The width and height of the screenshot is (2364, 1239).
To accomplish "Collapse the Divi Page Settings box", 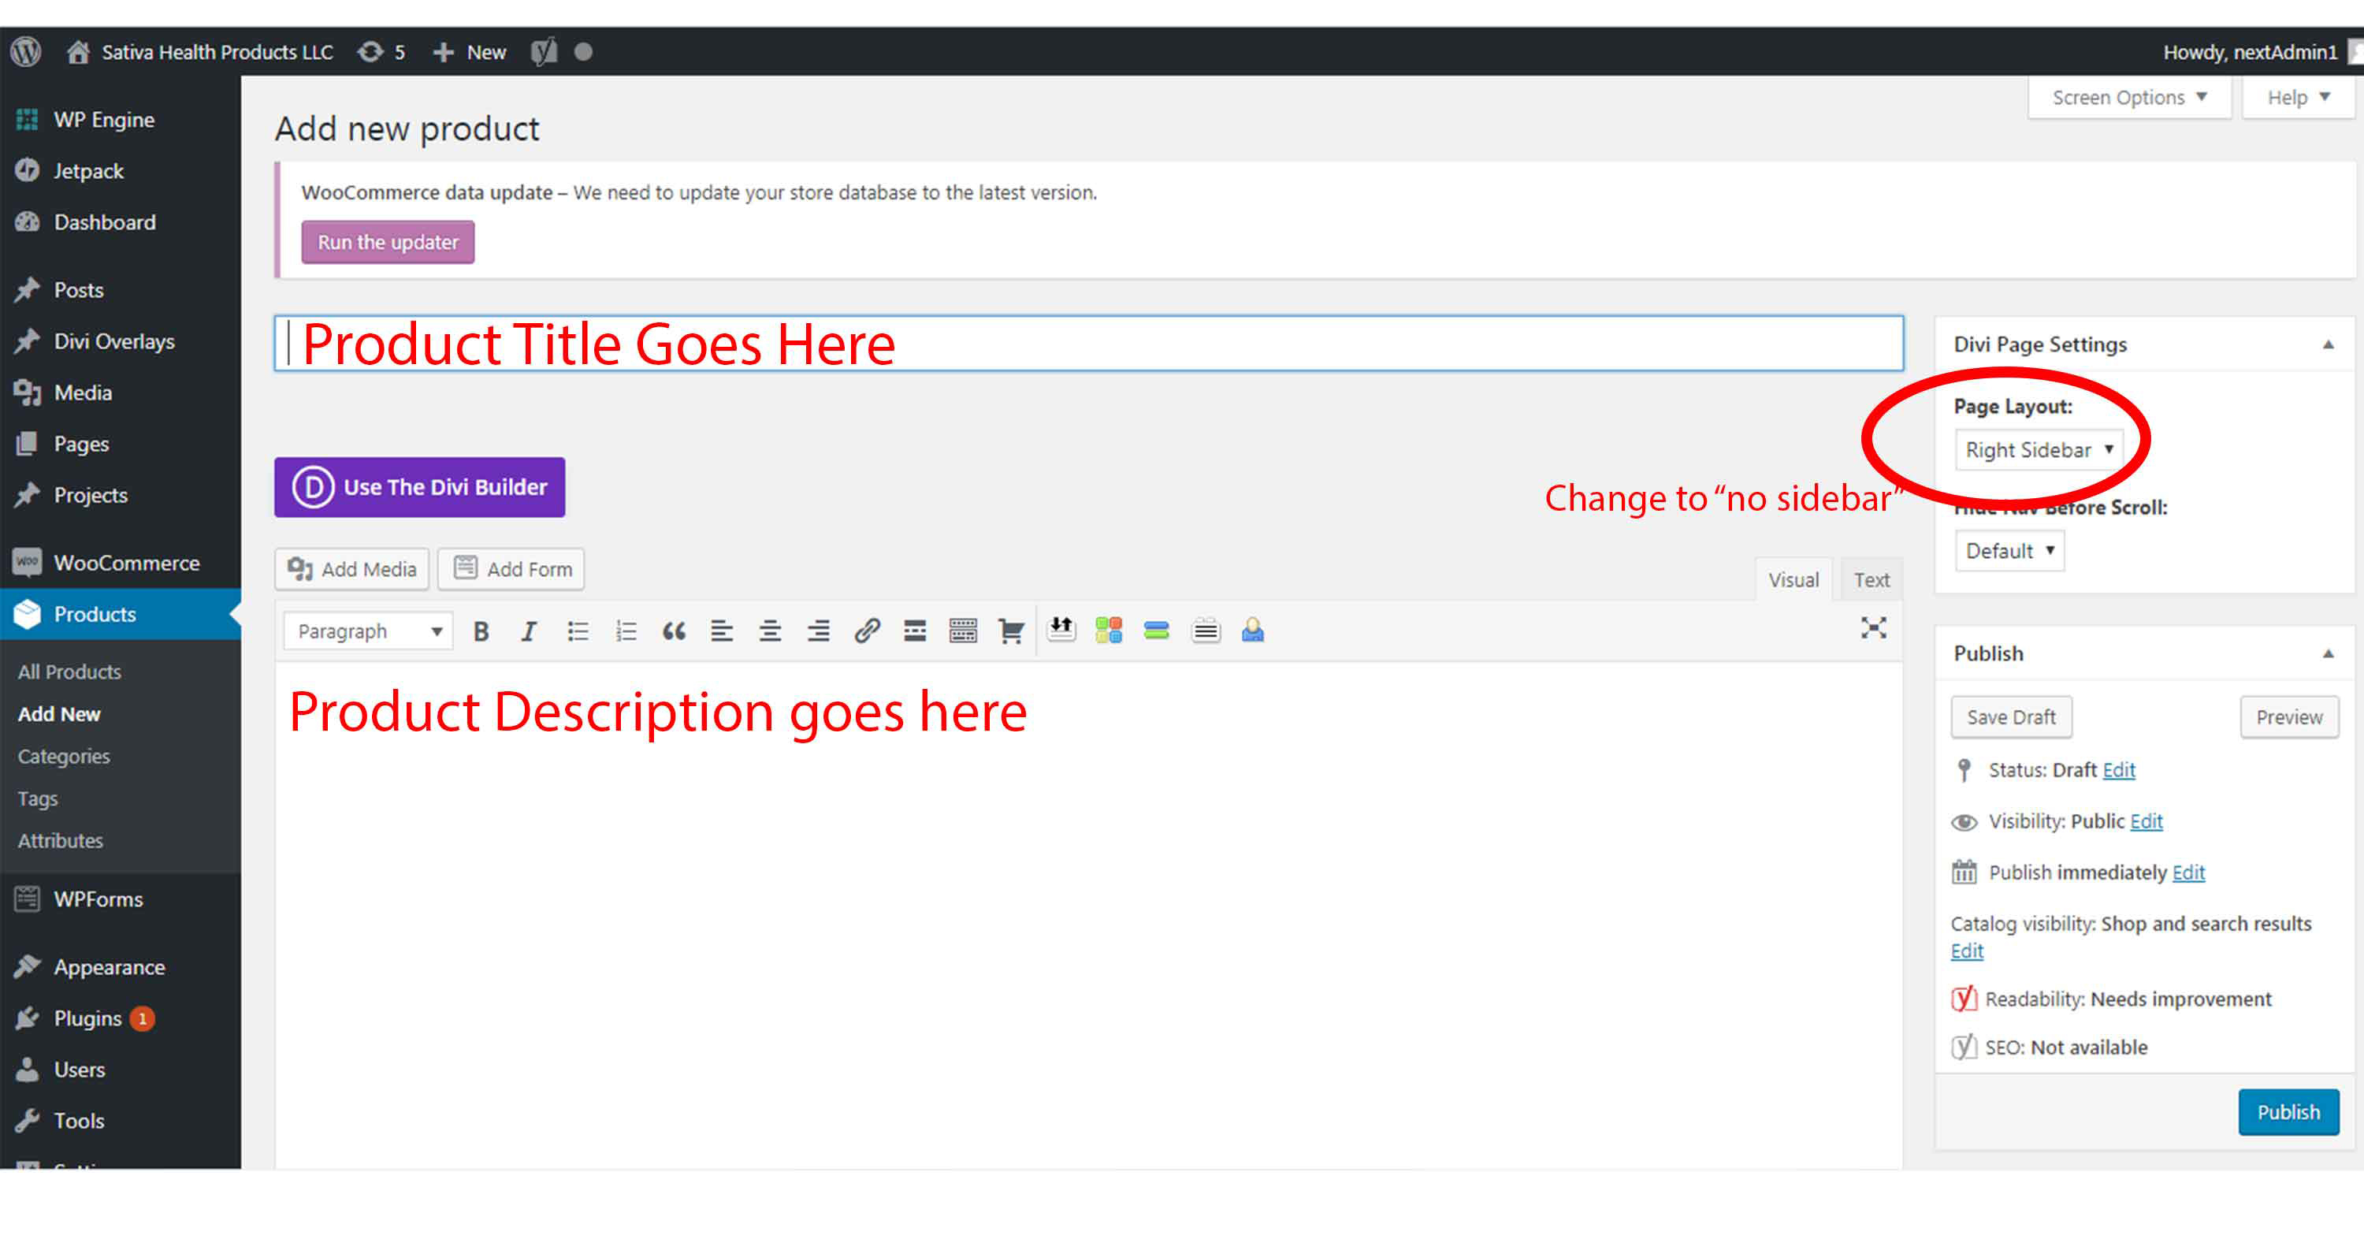I will coord(2327,345).
